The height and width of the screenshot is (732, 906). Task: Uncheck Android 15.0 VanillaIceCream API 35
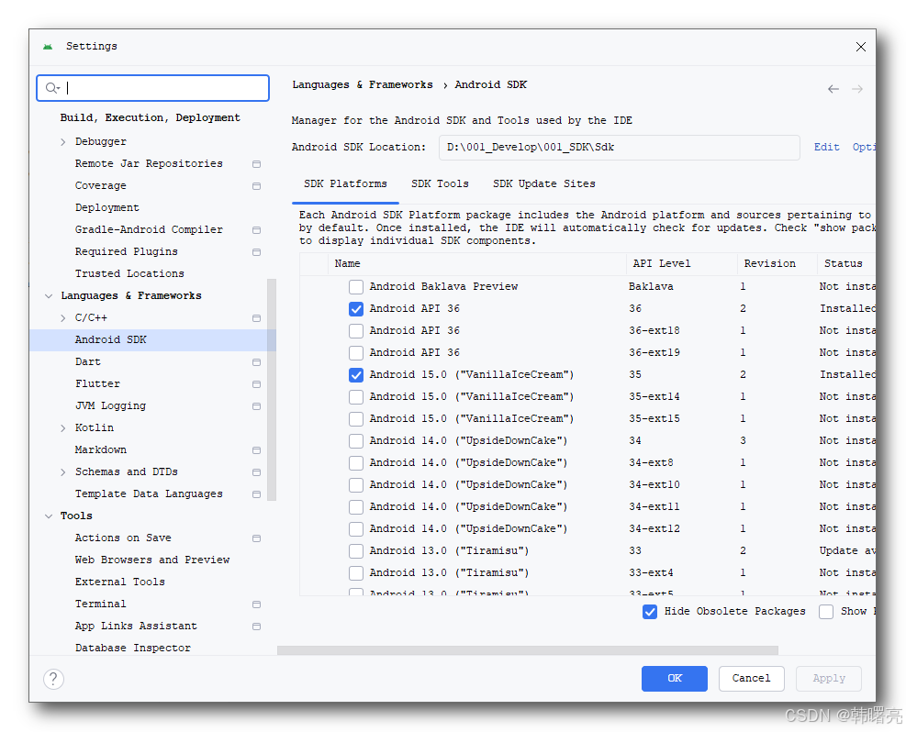point(356,375)
